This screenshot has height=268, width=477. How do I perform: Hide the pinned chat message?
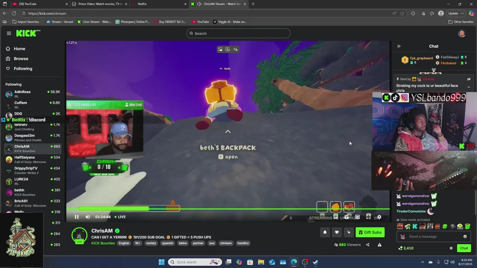(x=469, y=79)
